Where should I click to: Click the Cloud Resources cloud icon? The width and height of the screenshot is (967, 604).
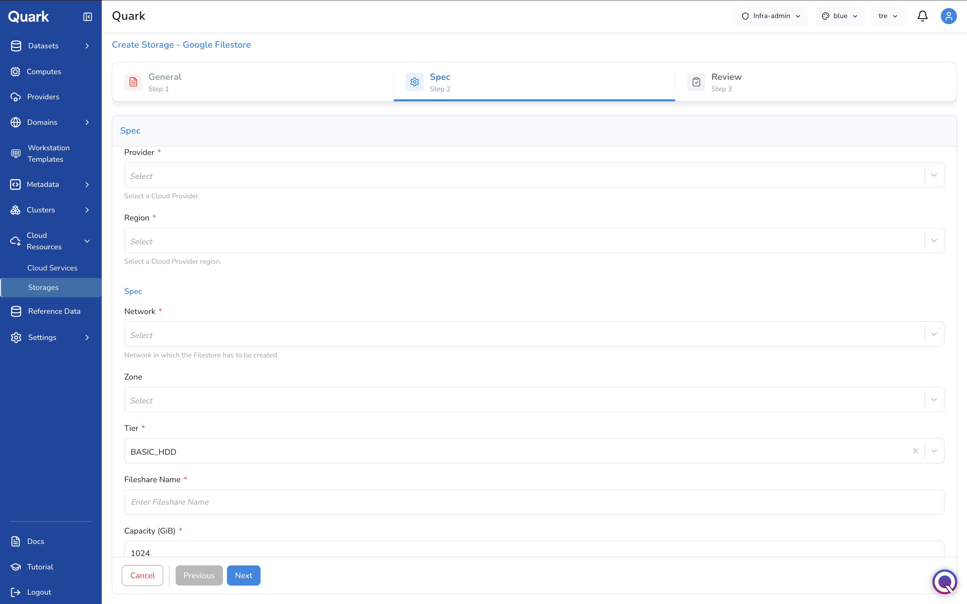click(15, 241)
